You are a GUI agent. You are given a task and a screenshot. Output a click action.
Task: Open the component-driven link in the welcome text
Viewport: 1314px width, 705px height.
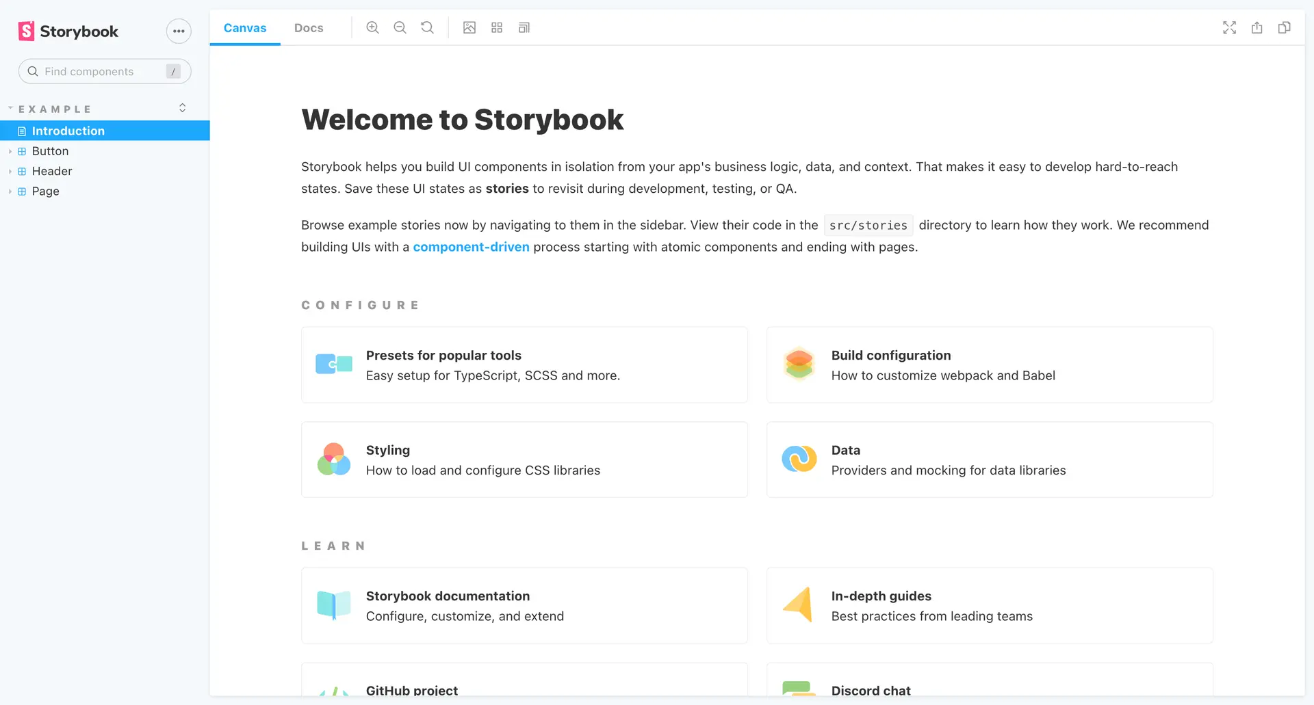coord(471,247)
